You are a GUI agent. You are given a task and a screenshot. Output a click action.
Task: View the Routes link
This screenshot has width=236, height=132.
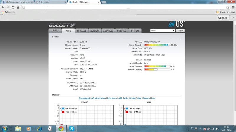(146, 98)
